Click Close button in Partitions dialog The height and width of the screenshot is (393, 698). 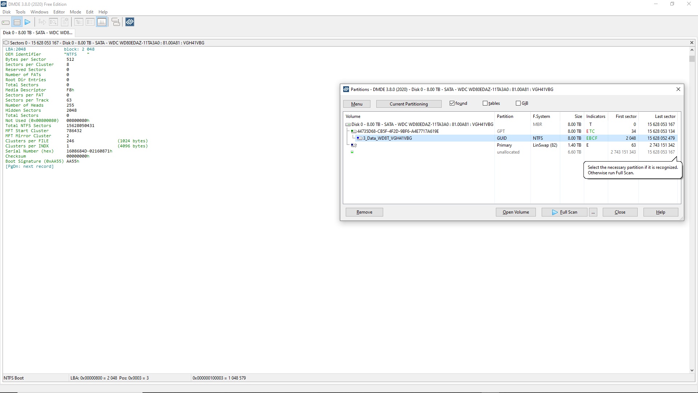pyautogui.click(x=620, y=212)
